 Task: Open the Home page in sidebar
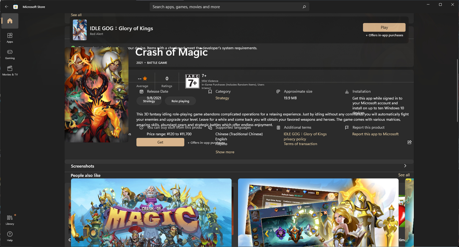coord(10,21)
